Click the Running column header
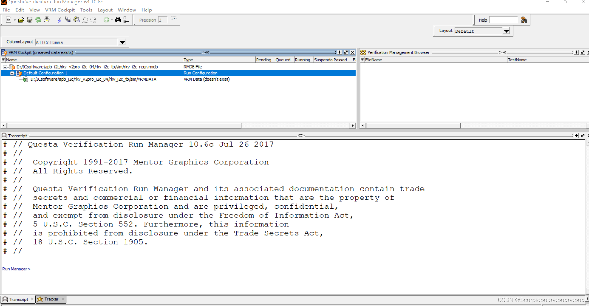Viewport: 589px width, 306px height. click(x=304, y=60)
